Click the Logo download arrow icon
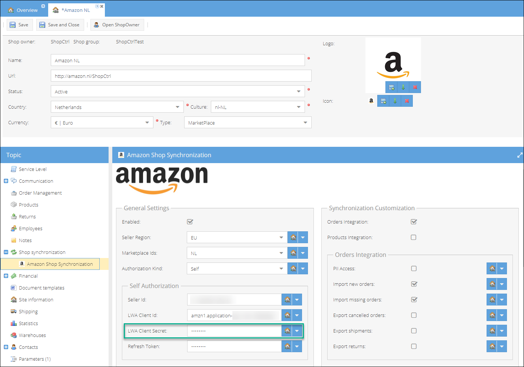The height and width of the screenshot is (367, 524). pos(403,87)
